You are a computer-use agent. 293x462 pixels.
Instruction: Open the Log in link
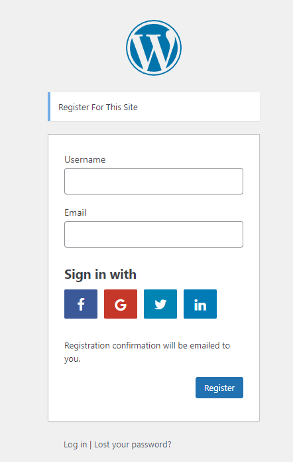click(x=76, y=444)
